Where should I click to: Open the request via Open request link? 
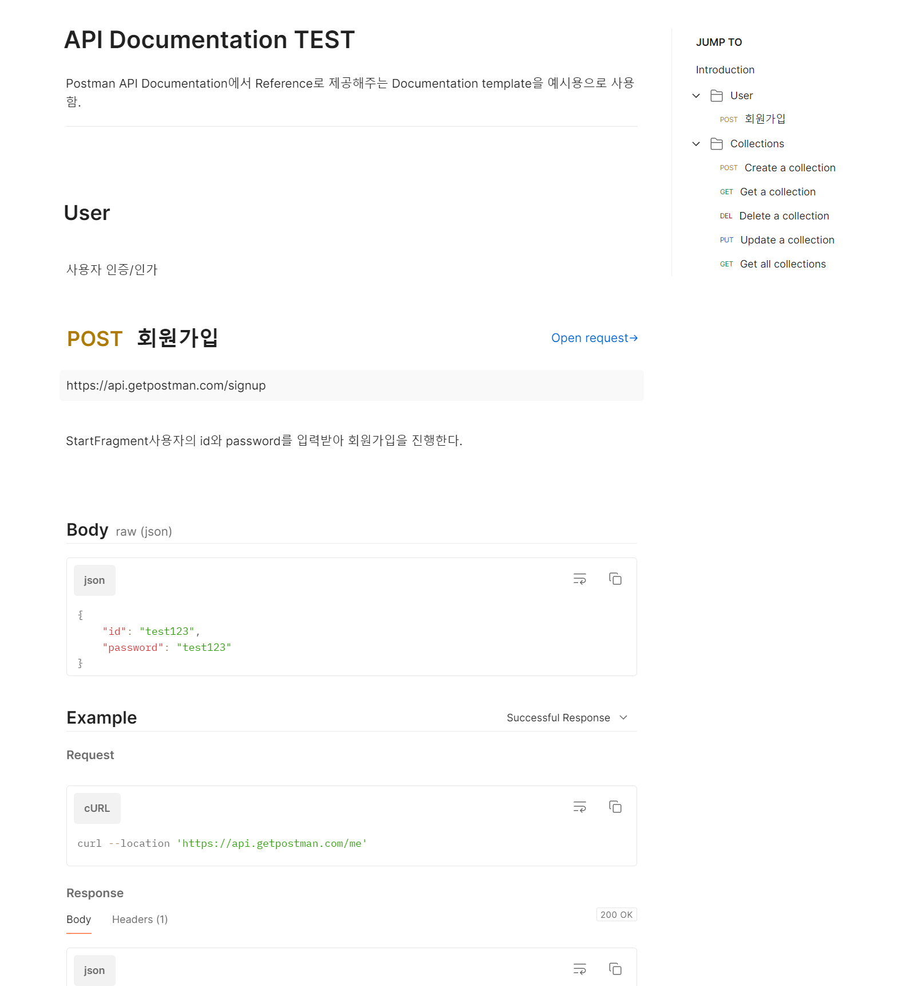594,338
